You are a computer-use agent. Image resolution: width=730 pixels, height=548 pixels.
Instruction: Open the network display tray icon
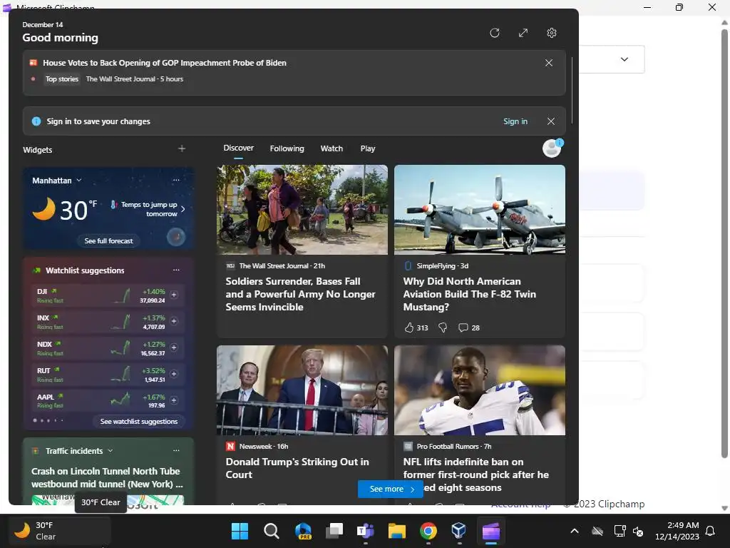620,531
